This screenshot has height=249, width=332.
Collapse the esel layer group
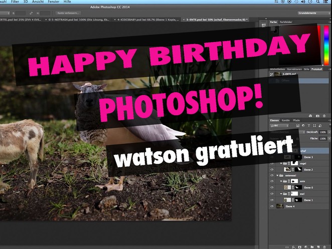coord(281,194)
